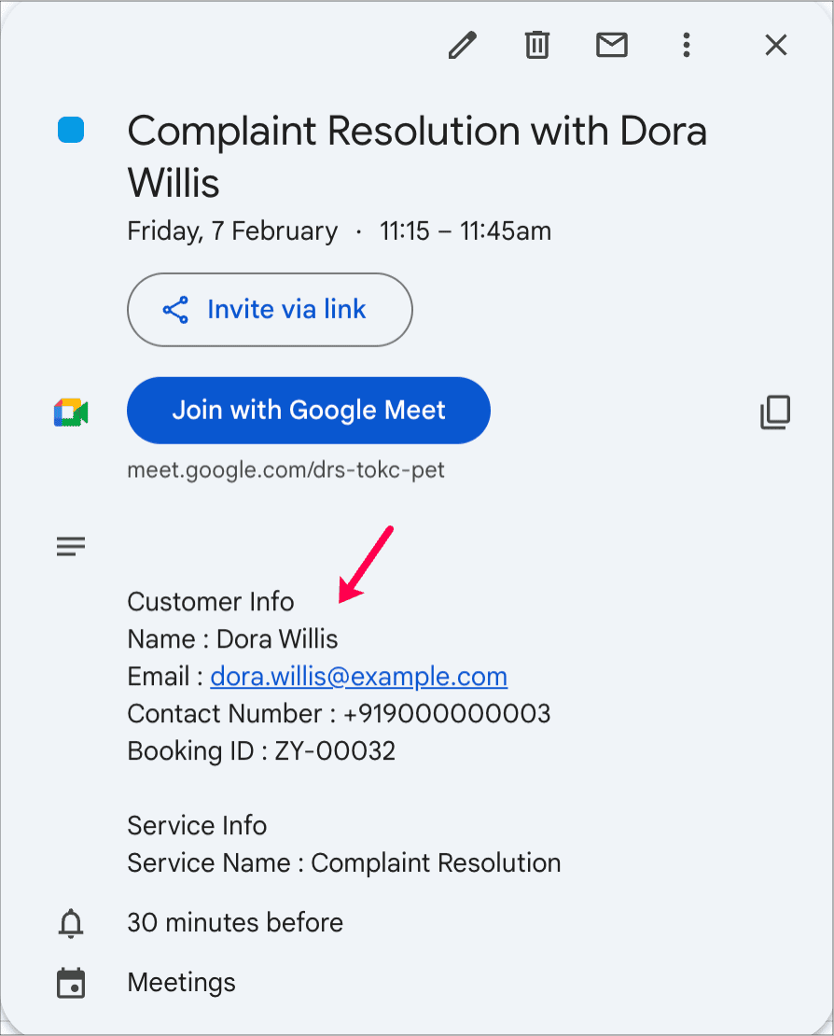Screen dimensions: 834x1036
Task: Delete the event with the trash icon
Action: (536, 45)
